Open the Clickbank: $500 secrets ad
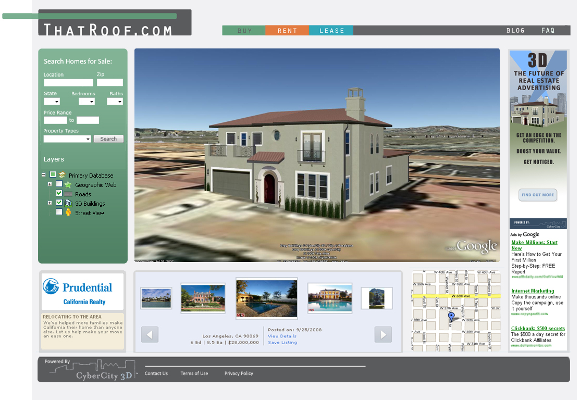580x400 pixels. [x=538, y=328]
